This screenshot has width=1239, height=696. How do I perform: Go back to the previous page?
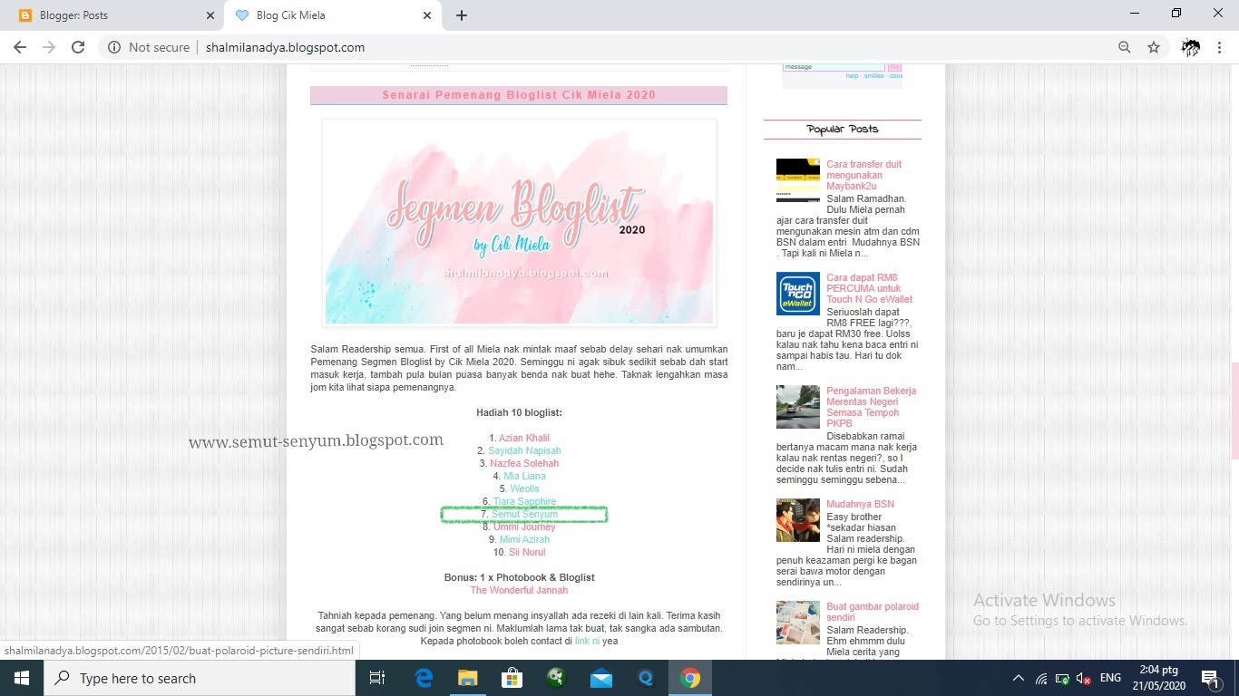[x=20, y=47]
